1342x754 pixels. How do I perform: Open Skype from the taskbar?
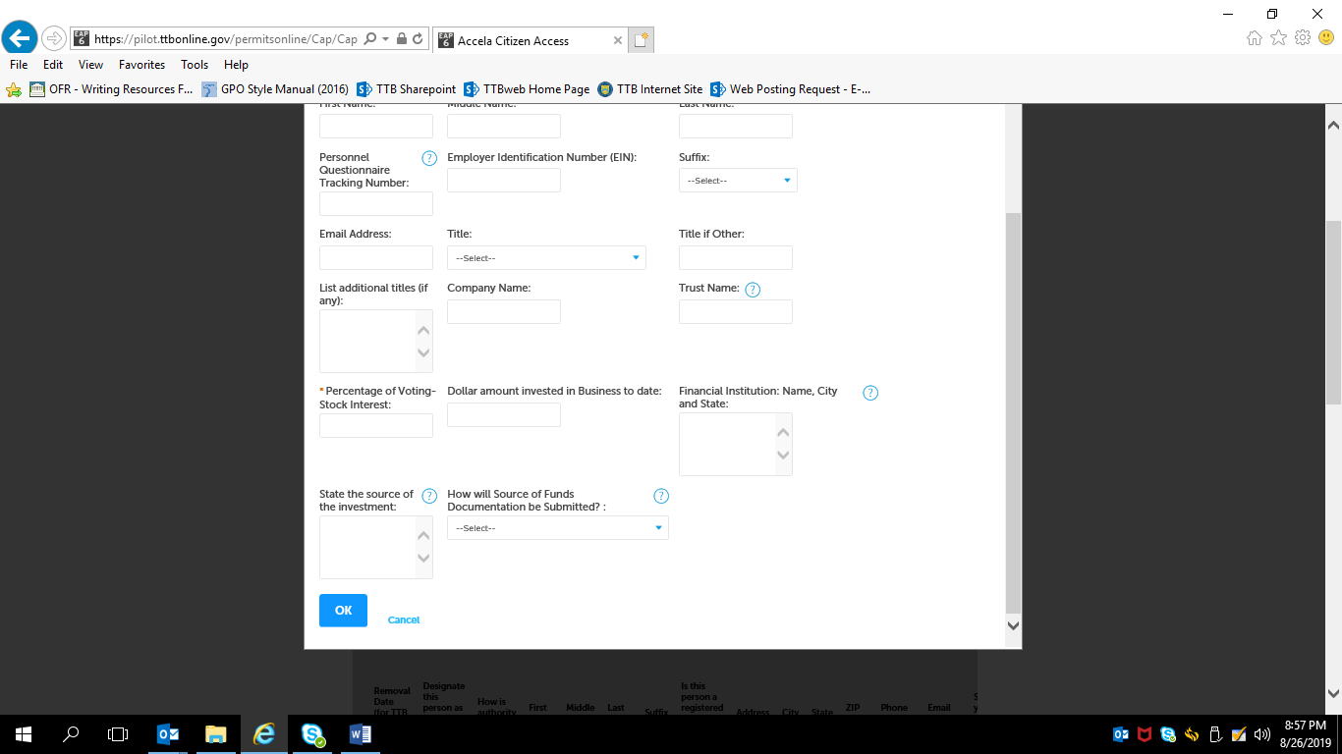(313, 733)
